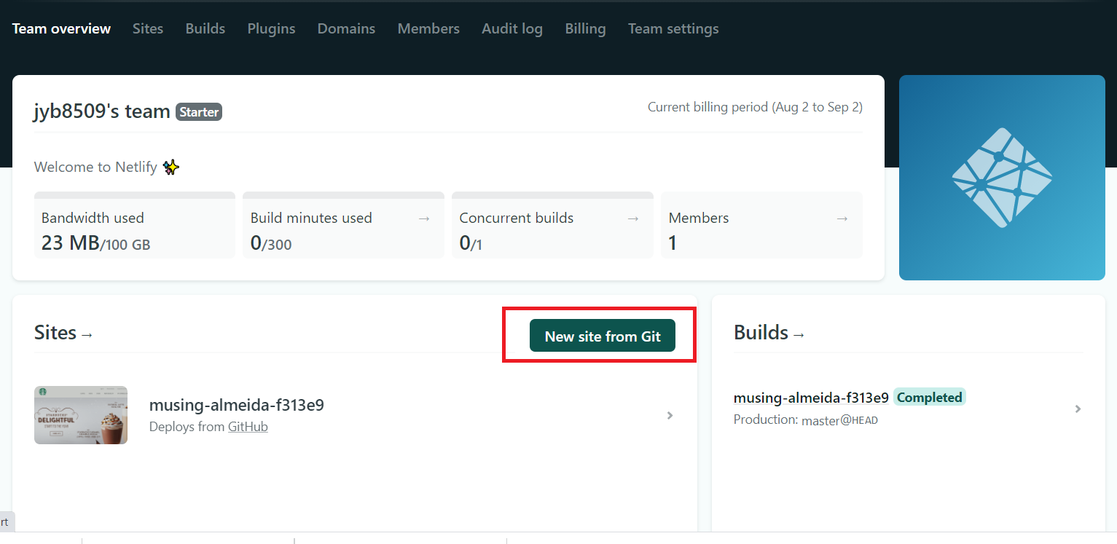Expand the musing-almeida-f313e9 build row chevron
Viewport: 1117px width, 544px height.
pos(1078,409)
